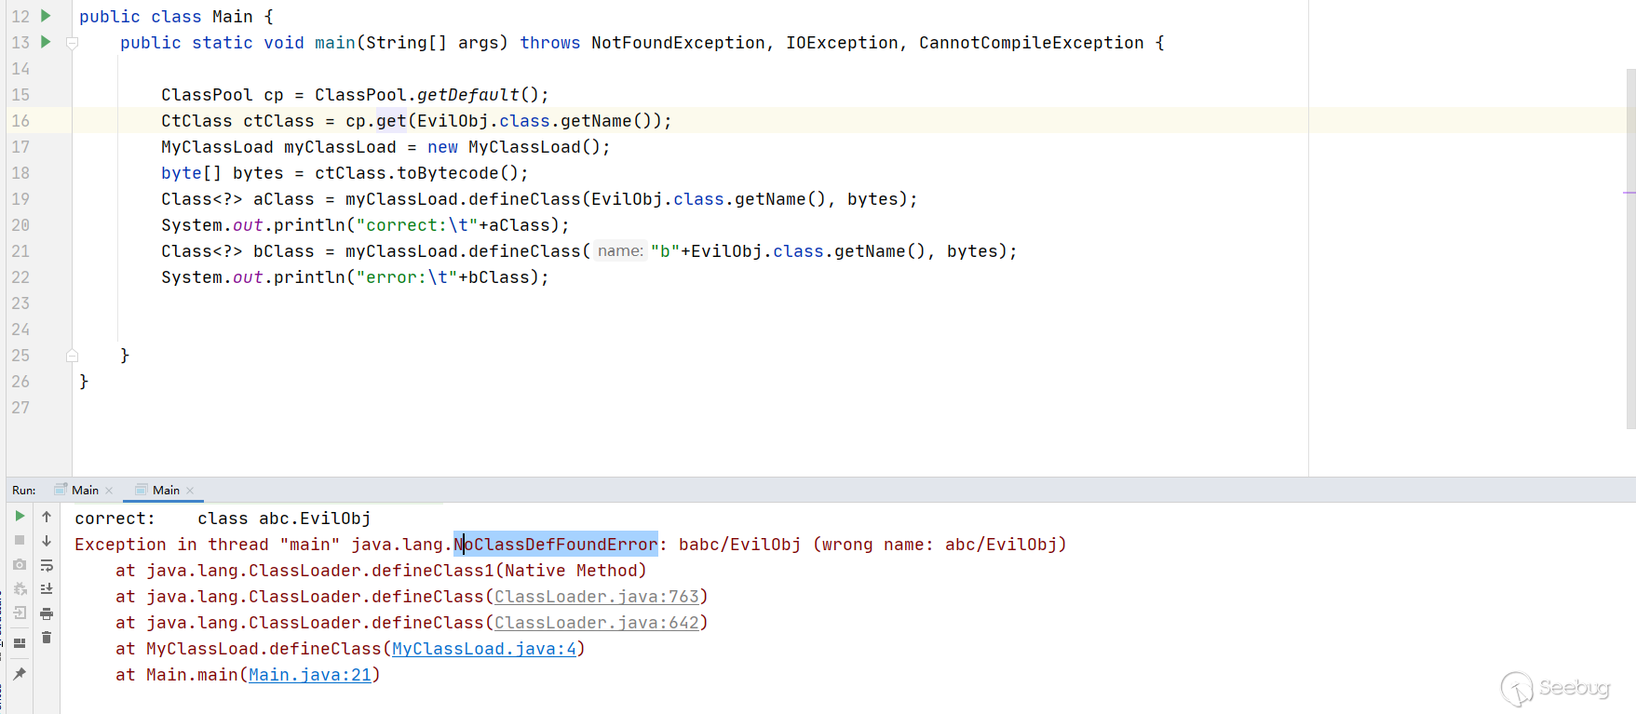Click the 'Run:' tool window label

click(x=24, y=490)
